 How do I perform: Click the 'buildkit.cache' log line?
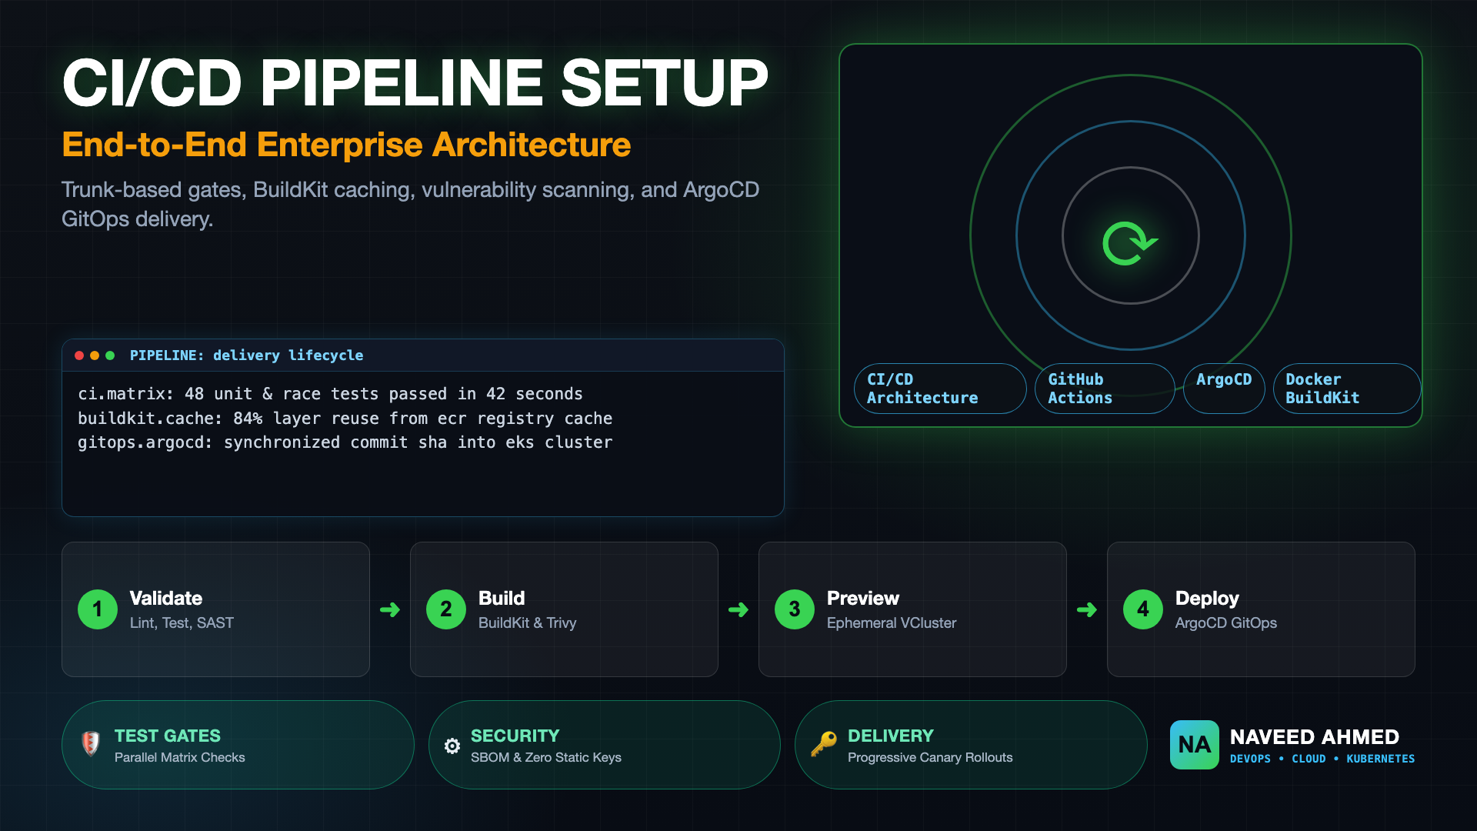[x=345, y=419]
